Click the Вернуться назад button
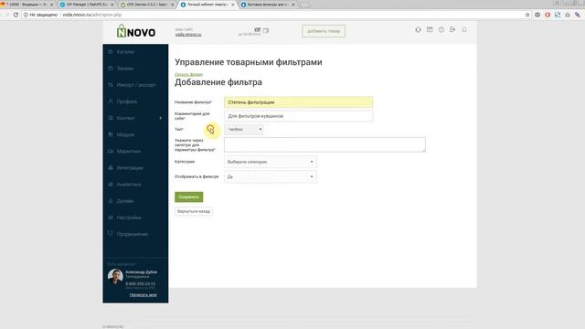Viewport: 585px width, 329px height. tap(194, 211)
